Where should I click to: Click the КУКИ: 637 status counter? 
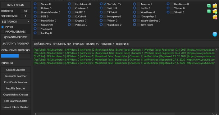[79, 44]
